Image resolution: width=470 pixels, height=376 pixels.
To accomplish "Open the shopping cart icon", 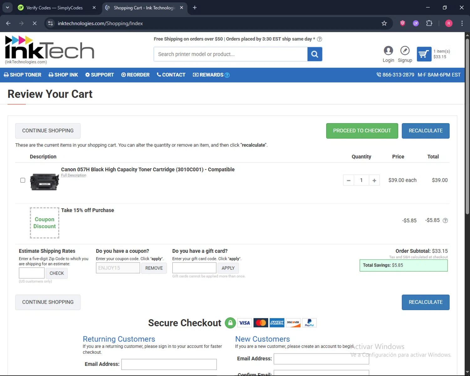I will click(424, 54).
